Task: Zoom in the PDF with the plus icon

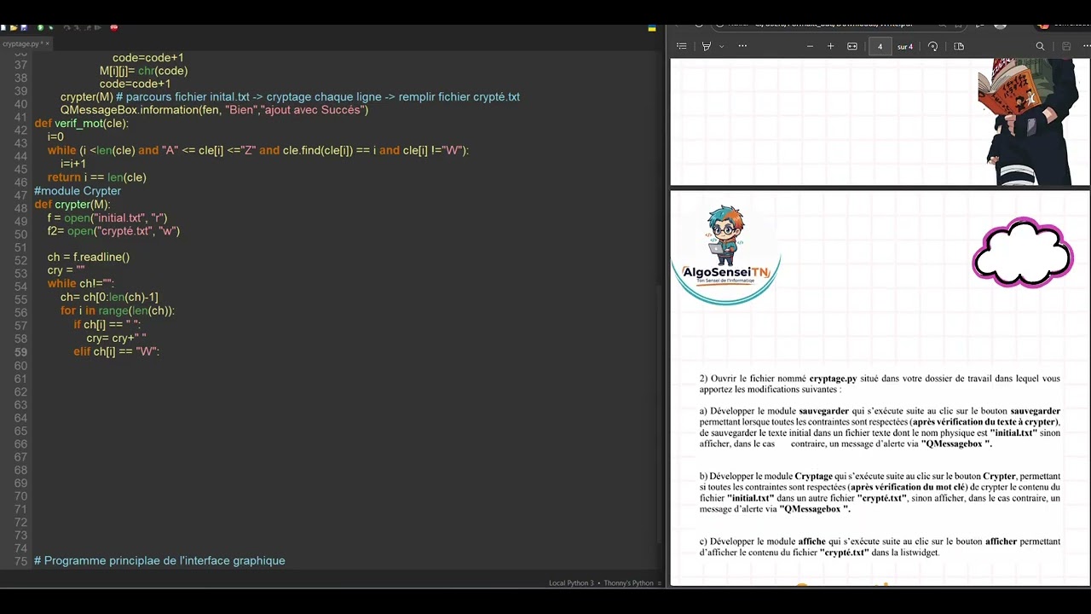Action: click(830, 46)
